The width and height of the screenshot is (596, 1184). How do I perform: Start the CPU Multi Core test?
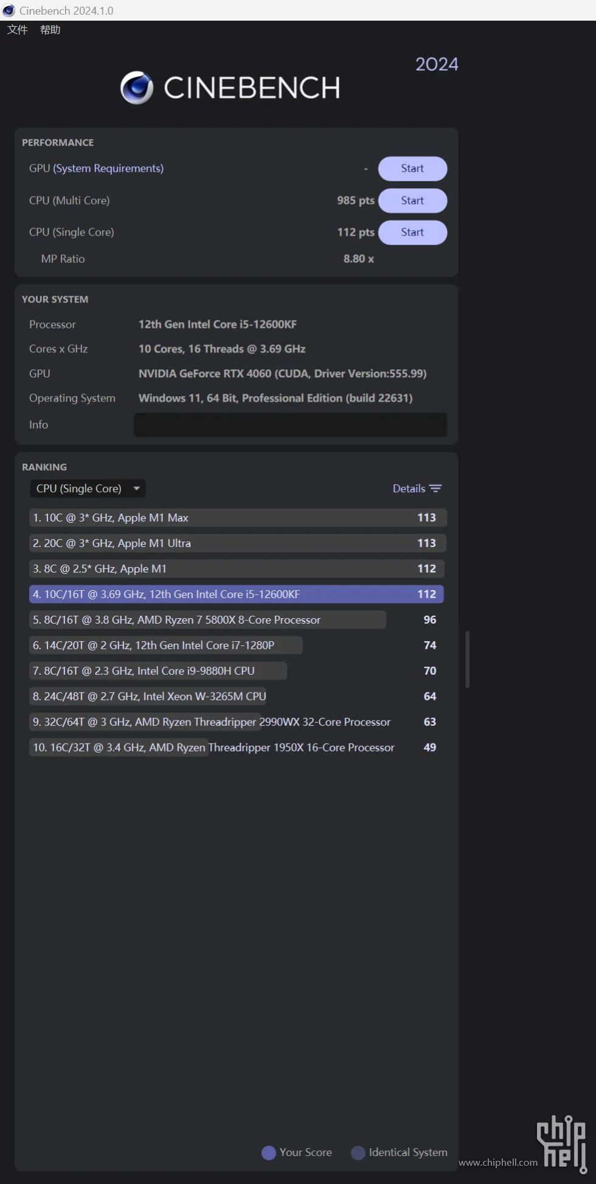pos(412,201)
